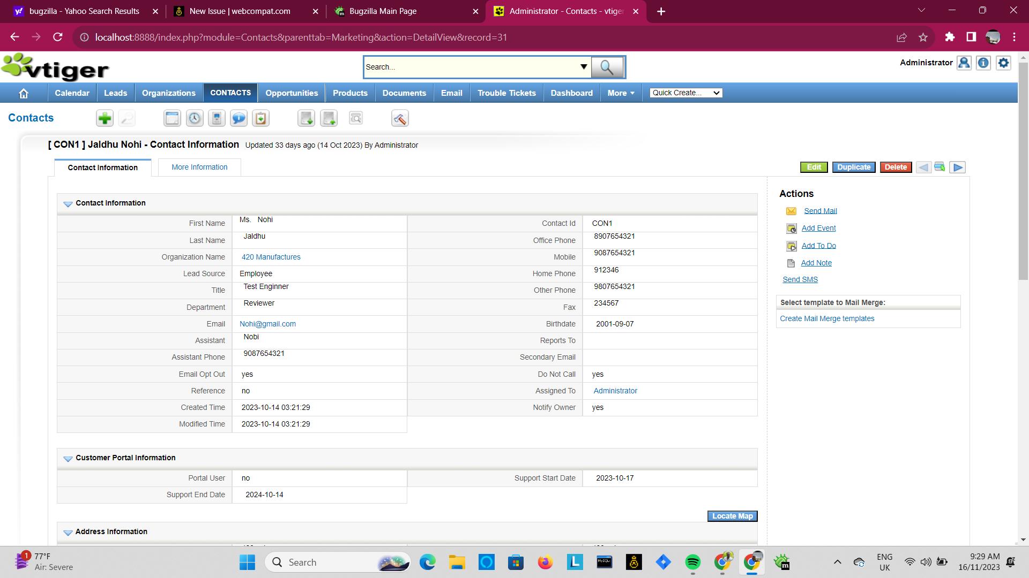Open the Opportunities menu tab
Screen dimensions: 1029x578
pos(292,93)
